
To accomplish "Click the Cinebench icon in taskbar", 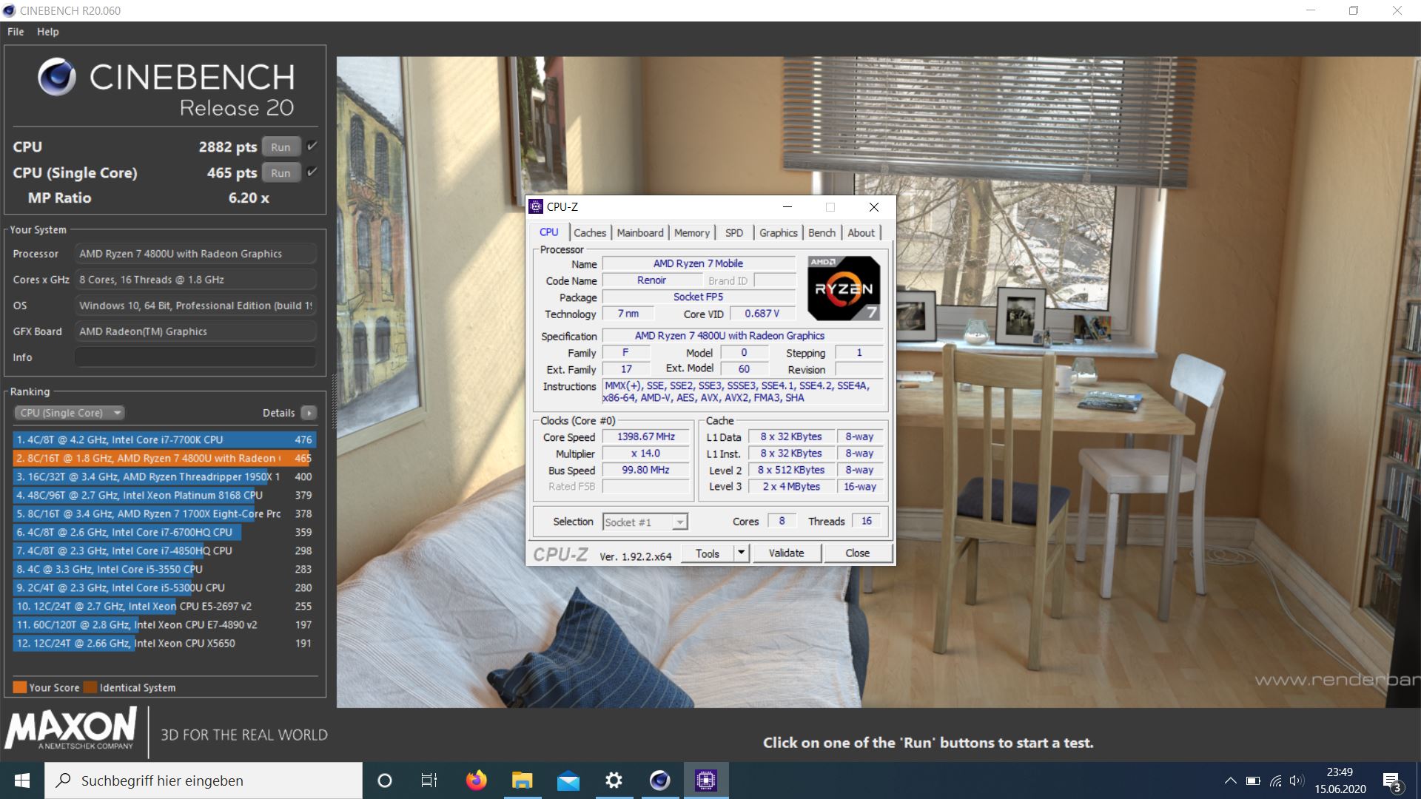I will (659, 781).
